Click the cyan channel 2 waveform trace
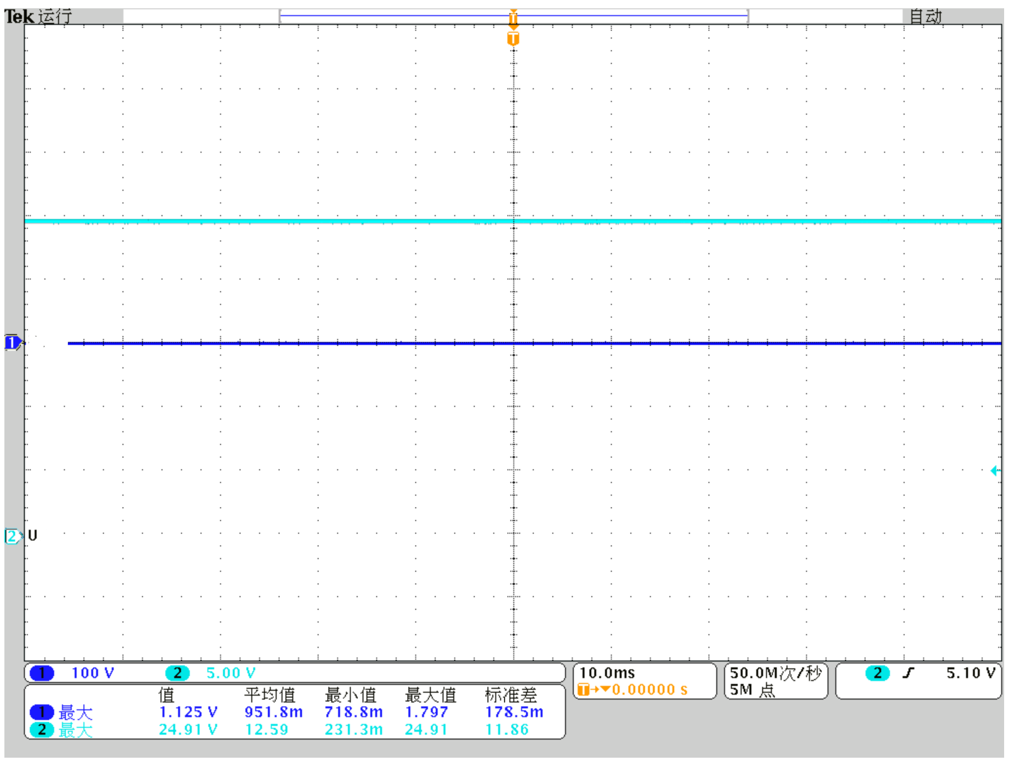The image size is (1009, 762). (x=342, y=221)
